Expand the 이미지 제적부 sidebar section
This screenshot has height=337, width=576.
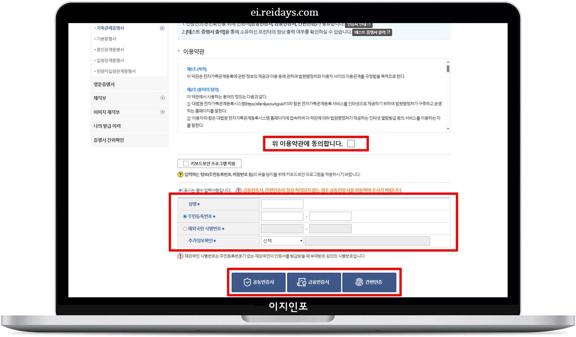[x=162, y=112]
